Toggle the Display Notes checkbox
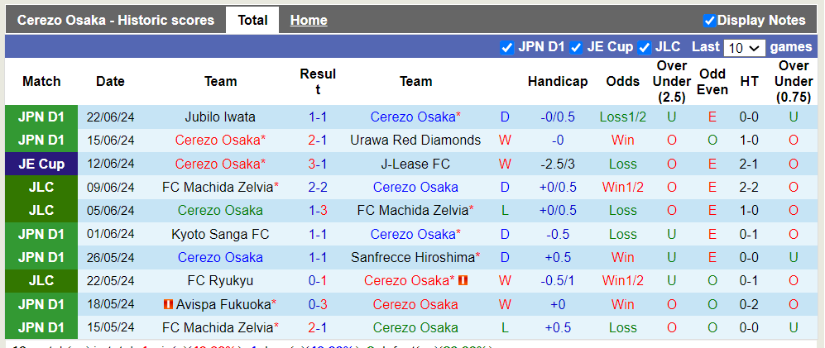The height and width of the screenshot is (348, 825). click(x=709, y=21)
